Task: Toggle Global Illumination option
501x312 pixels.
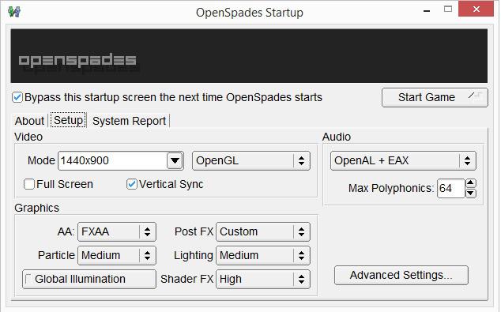Action: 89,279
